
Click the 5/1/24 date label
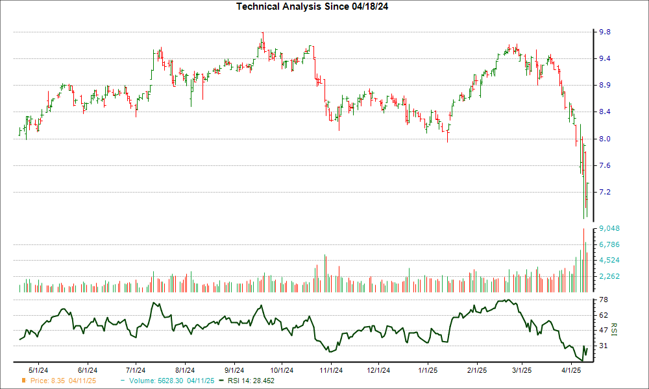[x=38, y=370]
